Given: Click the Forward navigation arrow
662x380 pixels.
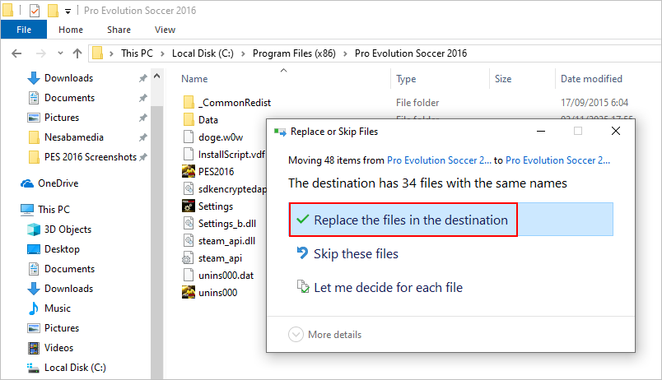Looking at the screenshot, I should pyautogui.click(x=41, y=53).
